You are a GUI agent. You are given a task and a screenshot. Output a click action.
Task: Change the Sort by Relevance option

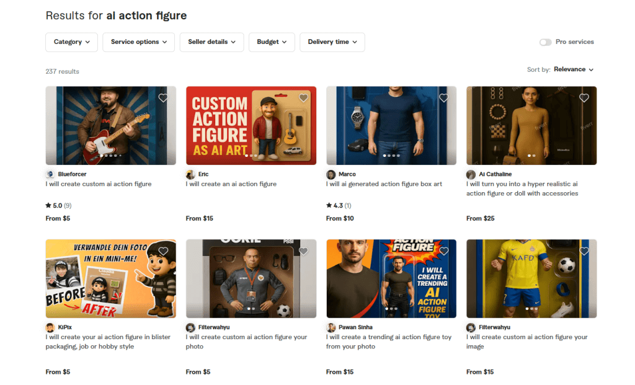574,69
